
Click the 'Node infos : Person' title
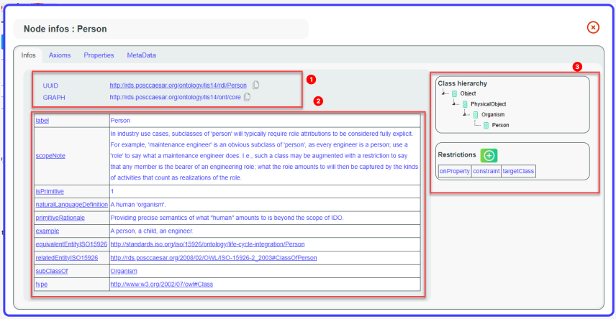(65, 29)
